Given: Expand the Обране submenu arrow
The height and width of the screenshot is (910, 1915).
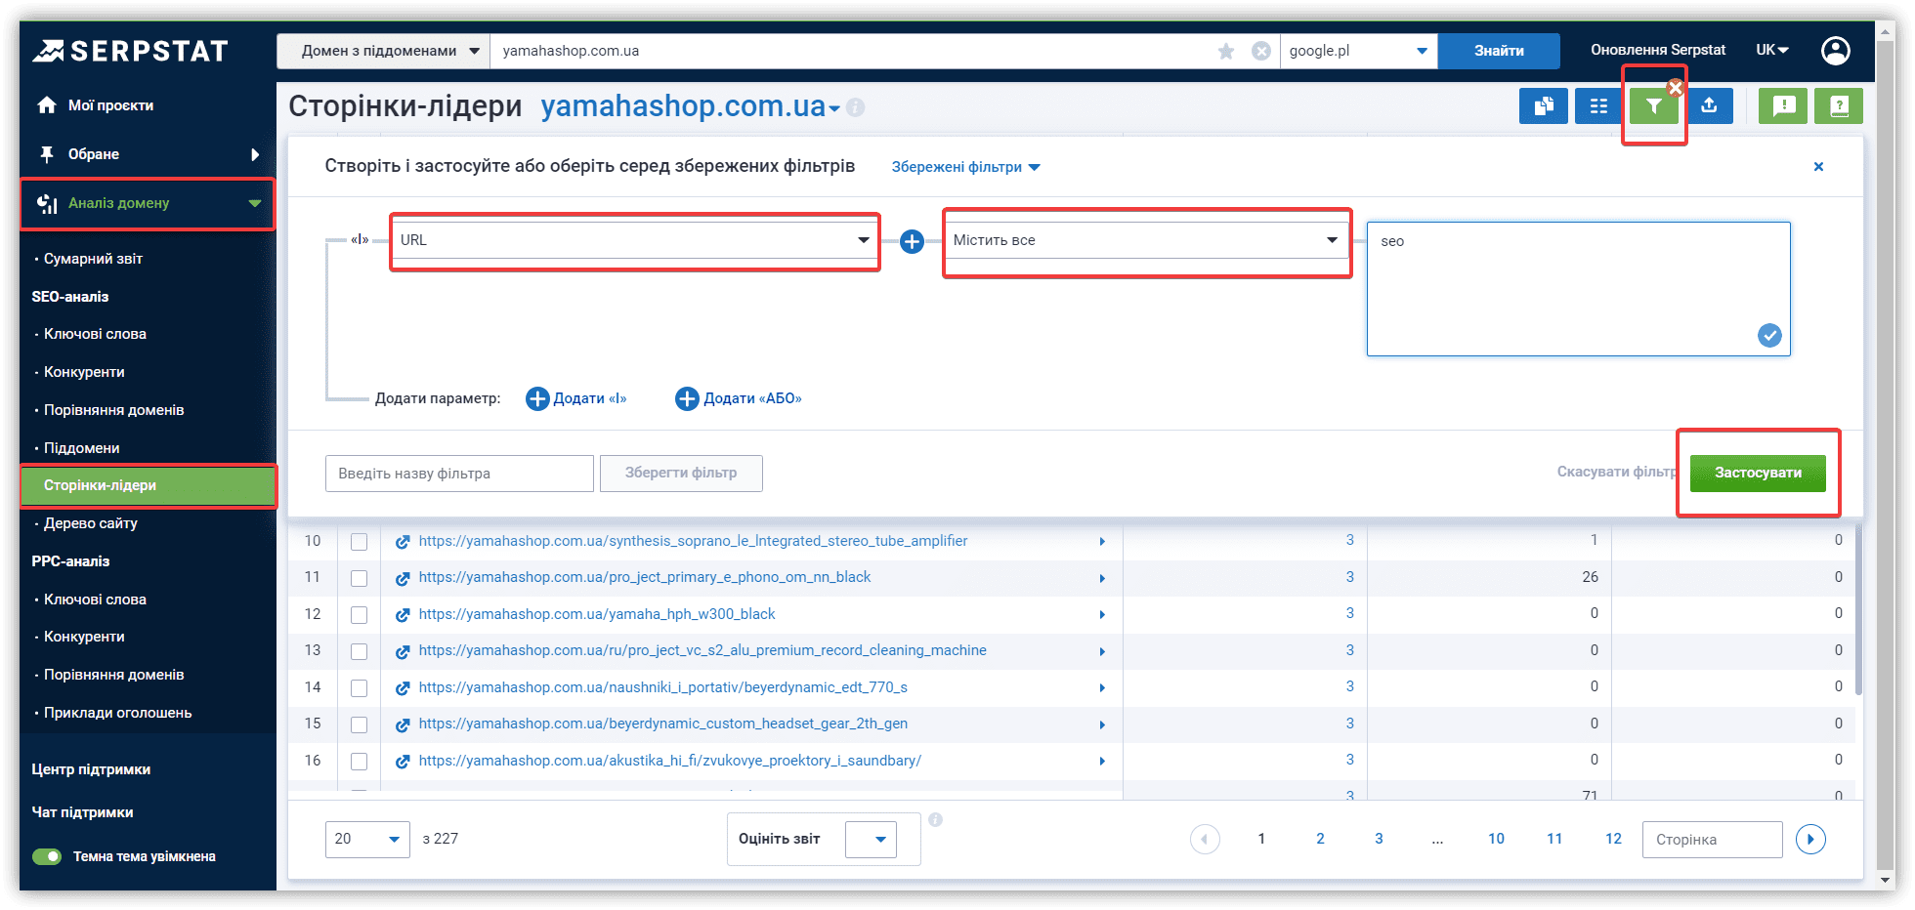Looking at the screenshot, I should pyautogui.click(x=255, y=154).
